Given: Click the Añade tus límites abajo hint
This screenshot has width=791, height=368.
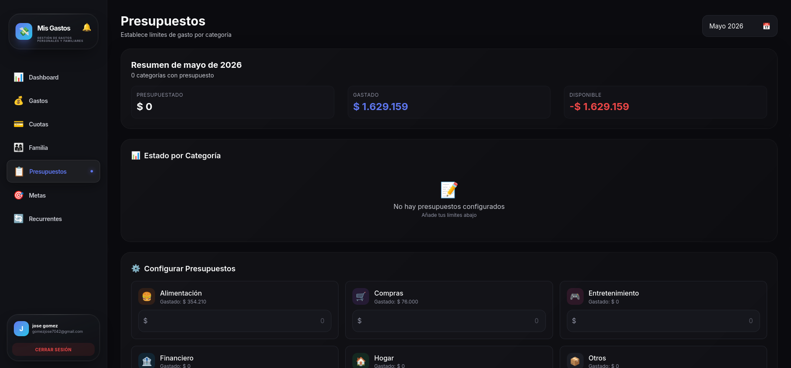Looking at the screenshot, I should tap(449, 215).
